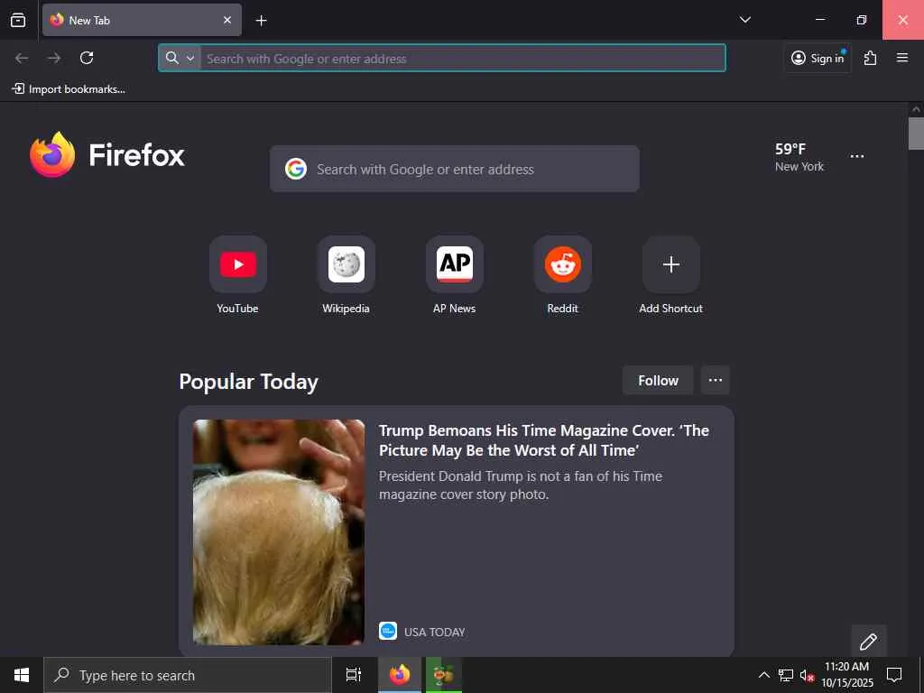Select the New Tab tab
Screen dimensions: 924x693
pyautogui.click(x=142, y=20)
